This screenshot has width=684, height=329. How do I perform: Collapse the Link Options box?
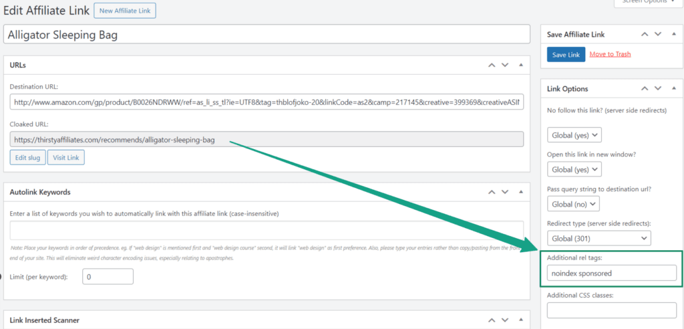pos(673,89)
